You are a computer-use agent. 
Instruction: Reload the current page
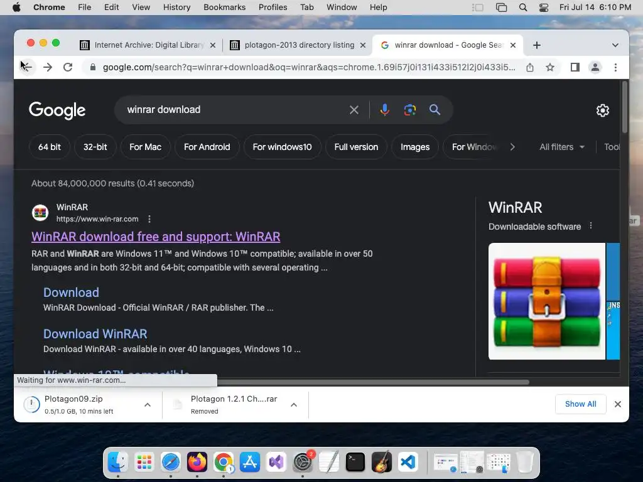coord(68,67)
